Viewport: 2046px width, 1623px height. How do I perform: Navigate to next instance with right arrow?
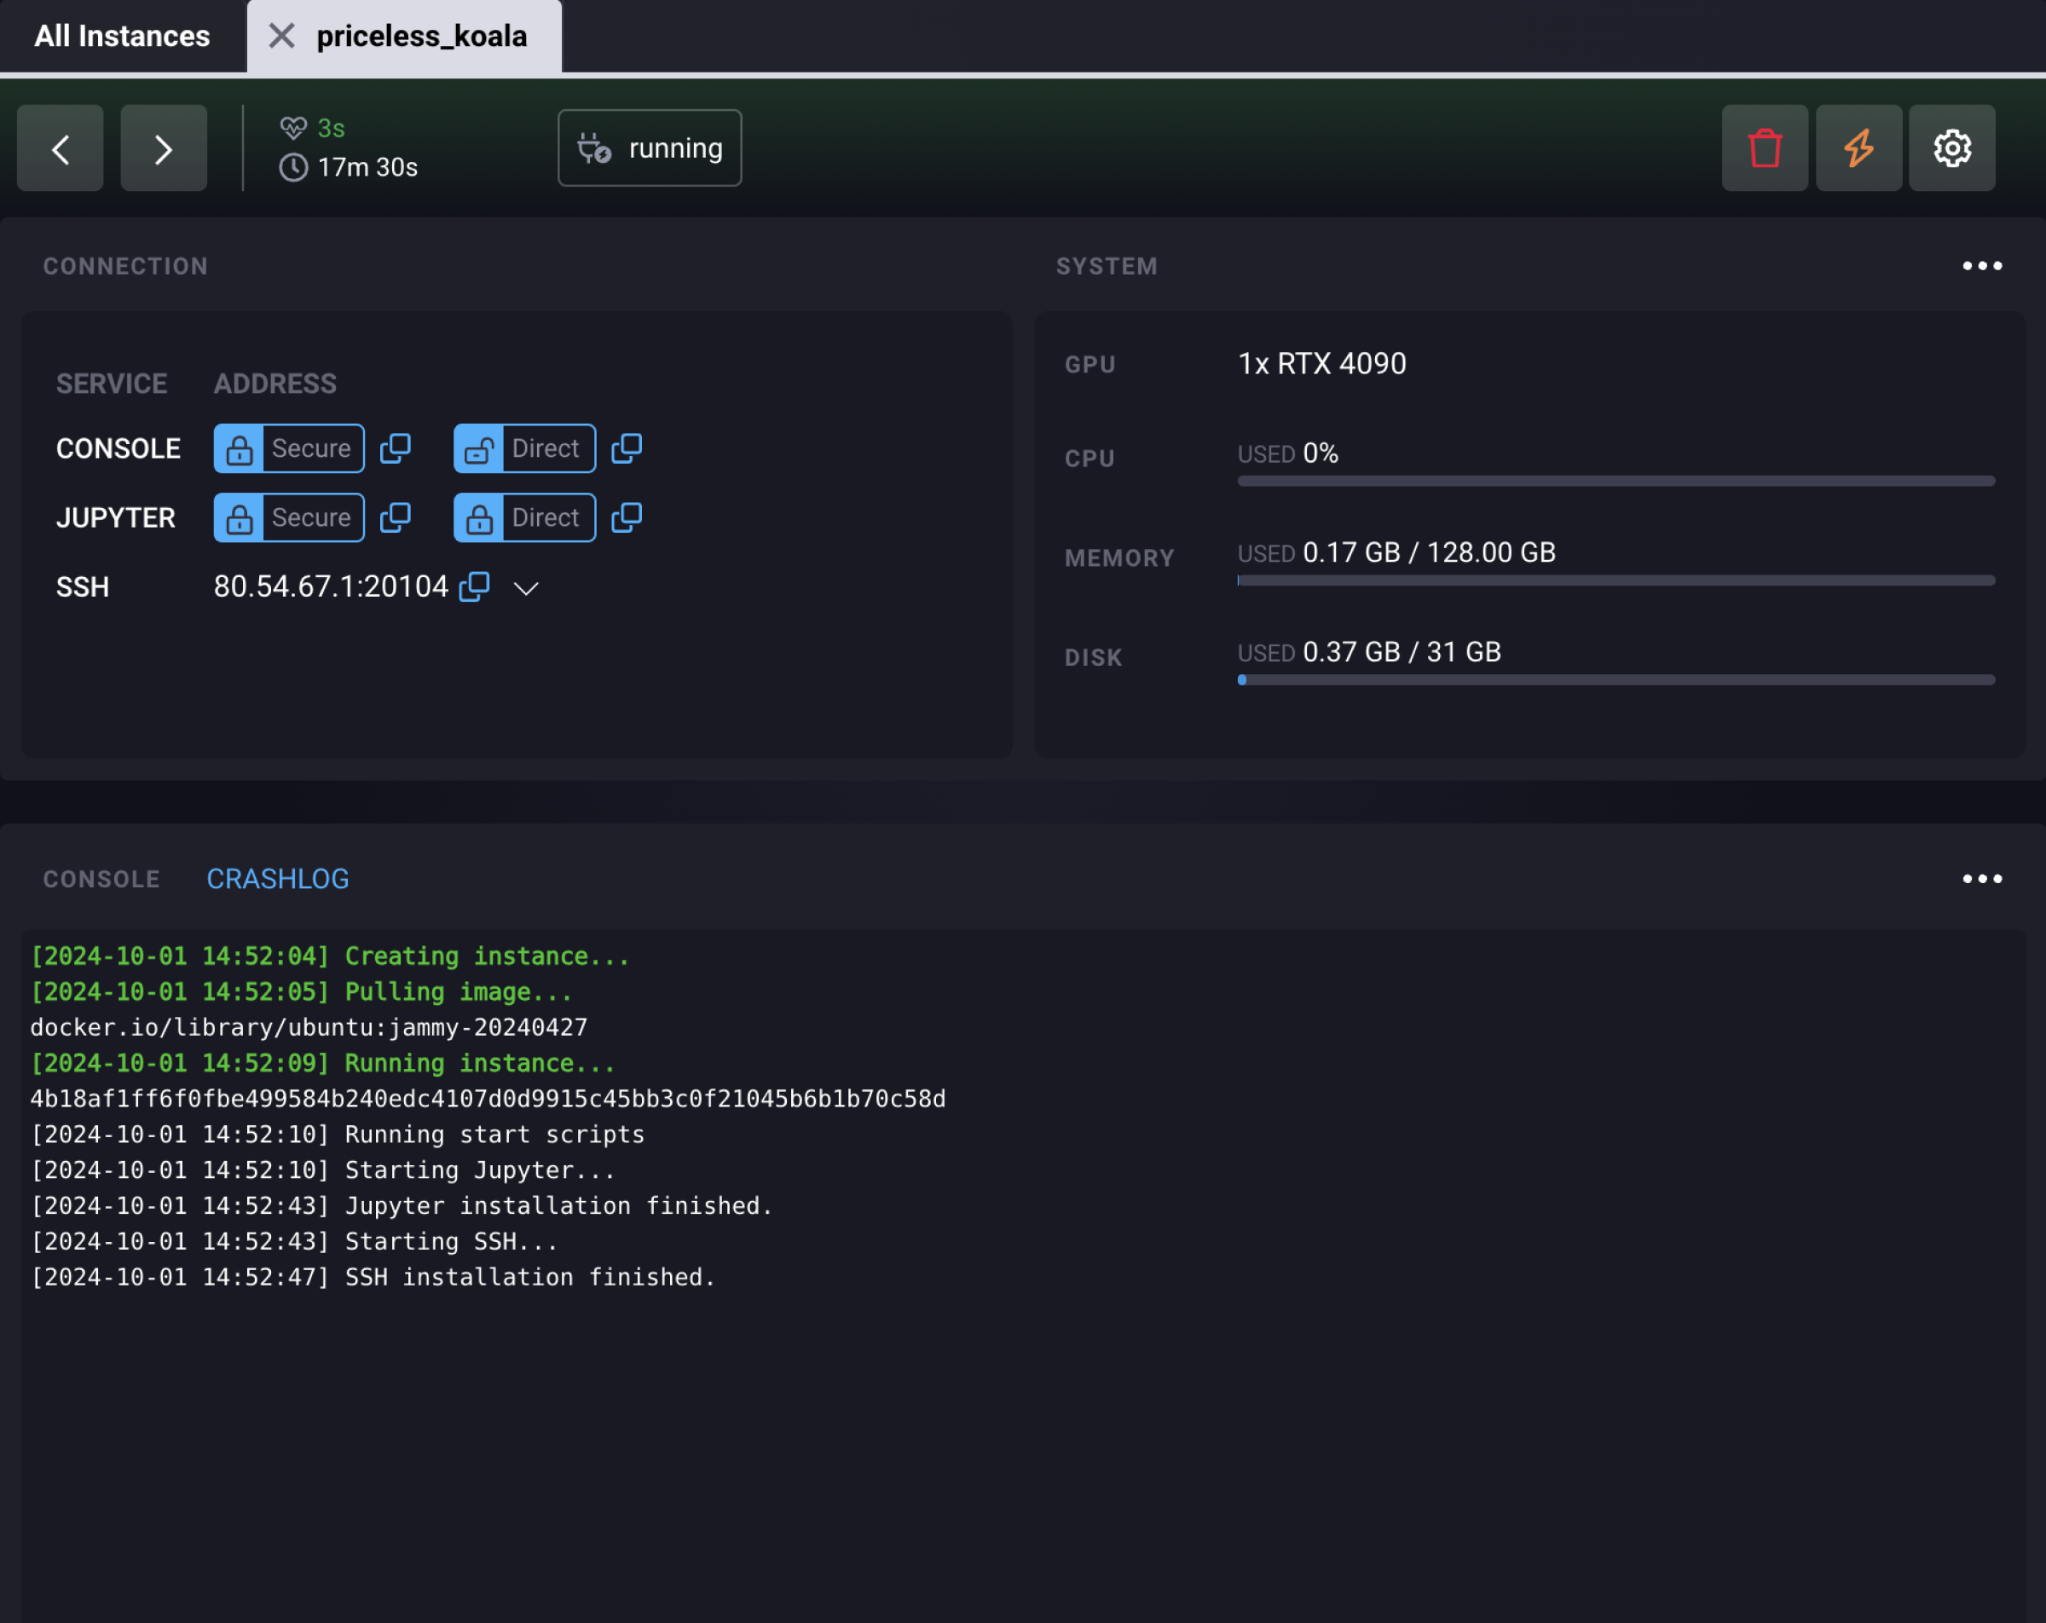coord(162,148)
